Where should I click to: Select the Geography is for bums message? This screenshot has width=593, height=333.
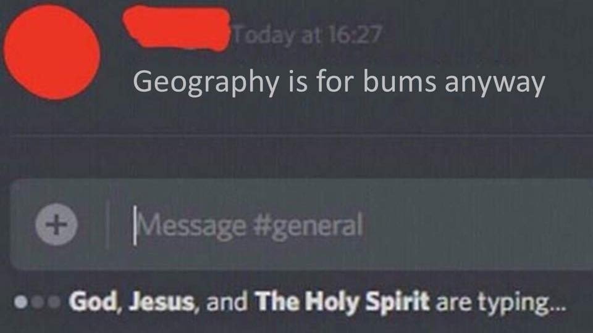[x=339, y=82]
